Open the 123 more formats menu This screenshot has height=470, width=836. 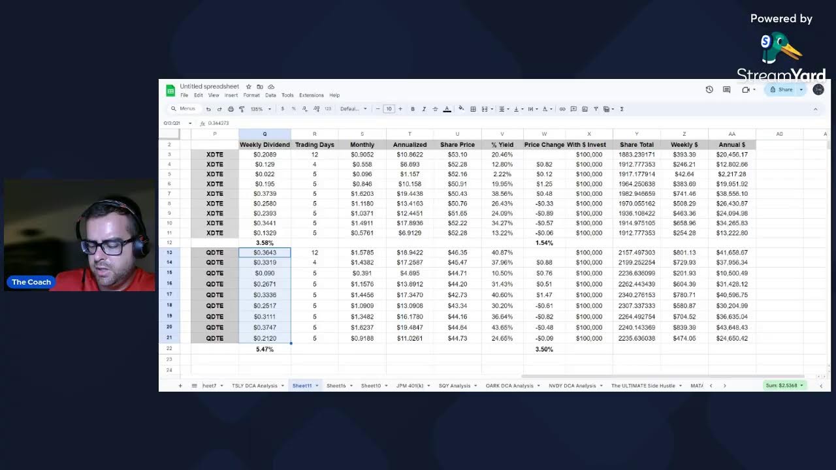tap(328, 109)
